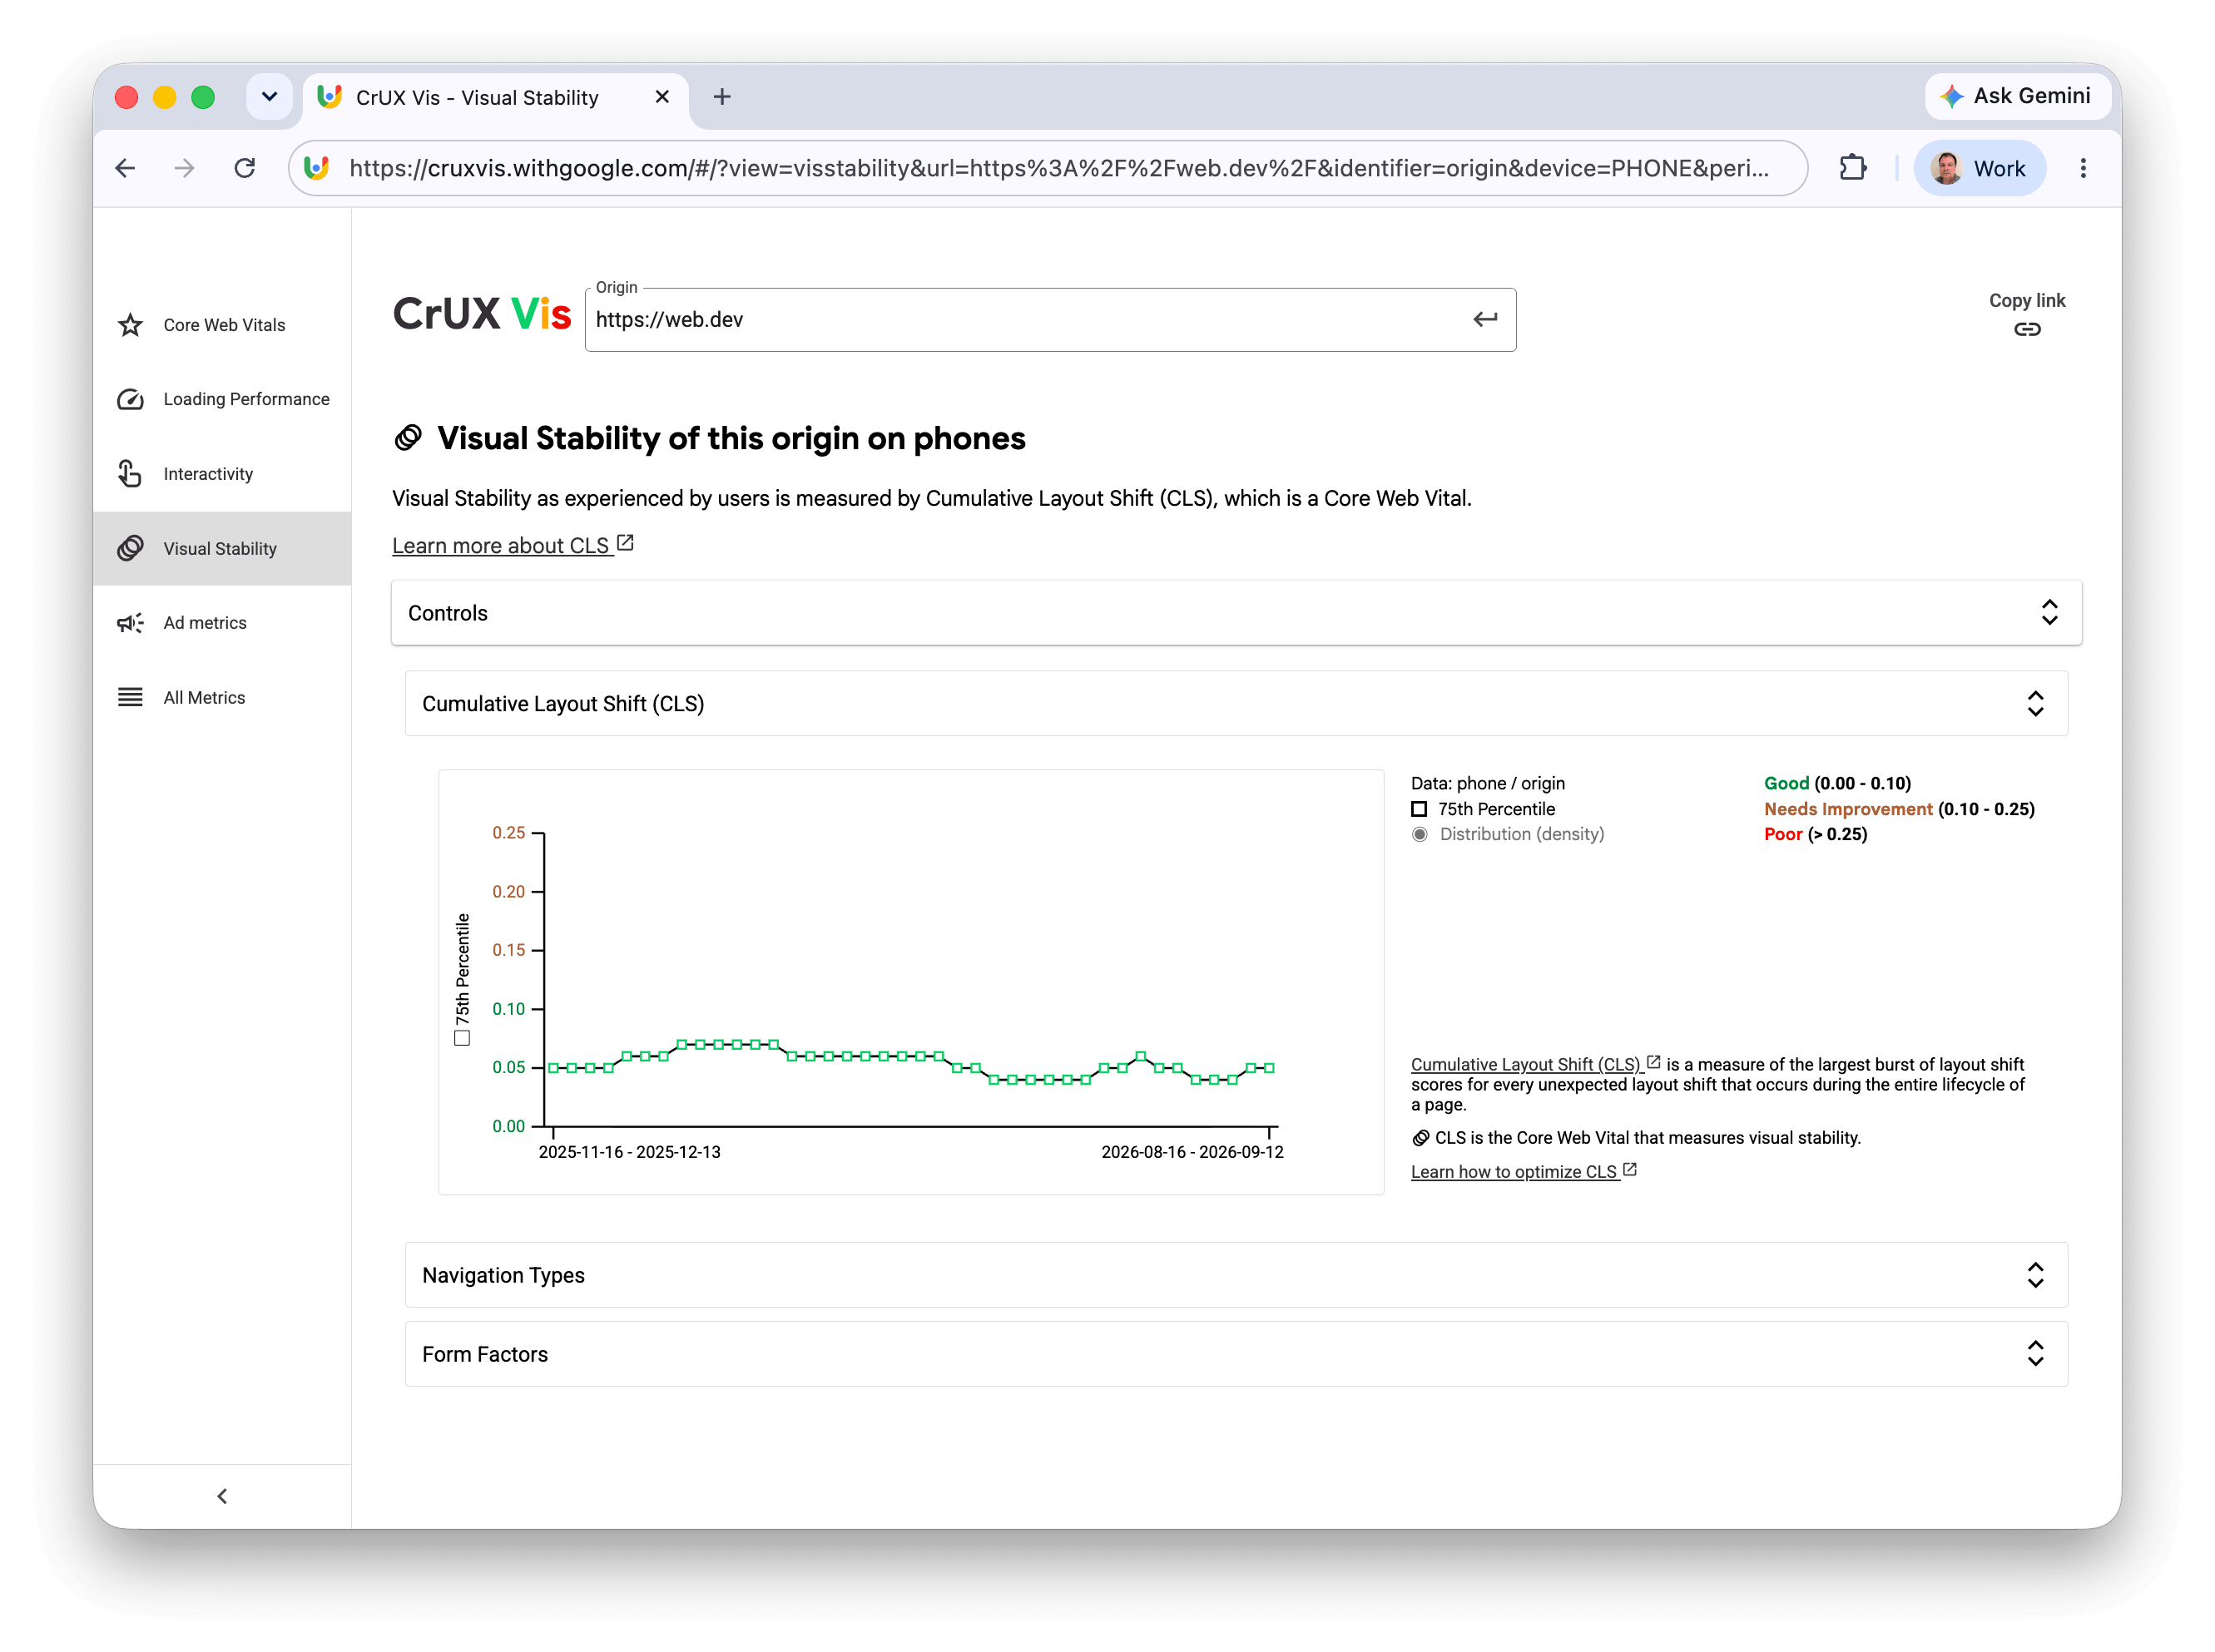This screenshot has height=1652, width=2215.
Task: Click the '2025-11-16 - 2025-12-13' axis label
Action: pyautogui.click(x=629, y=1152)
